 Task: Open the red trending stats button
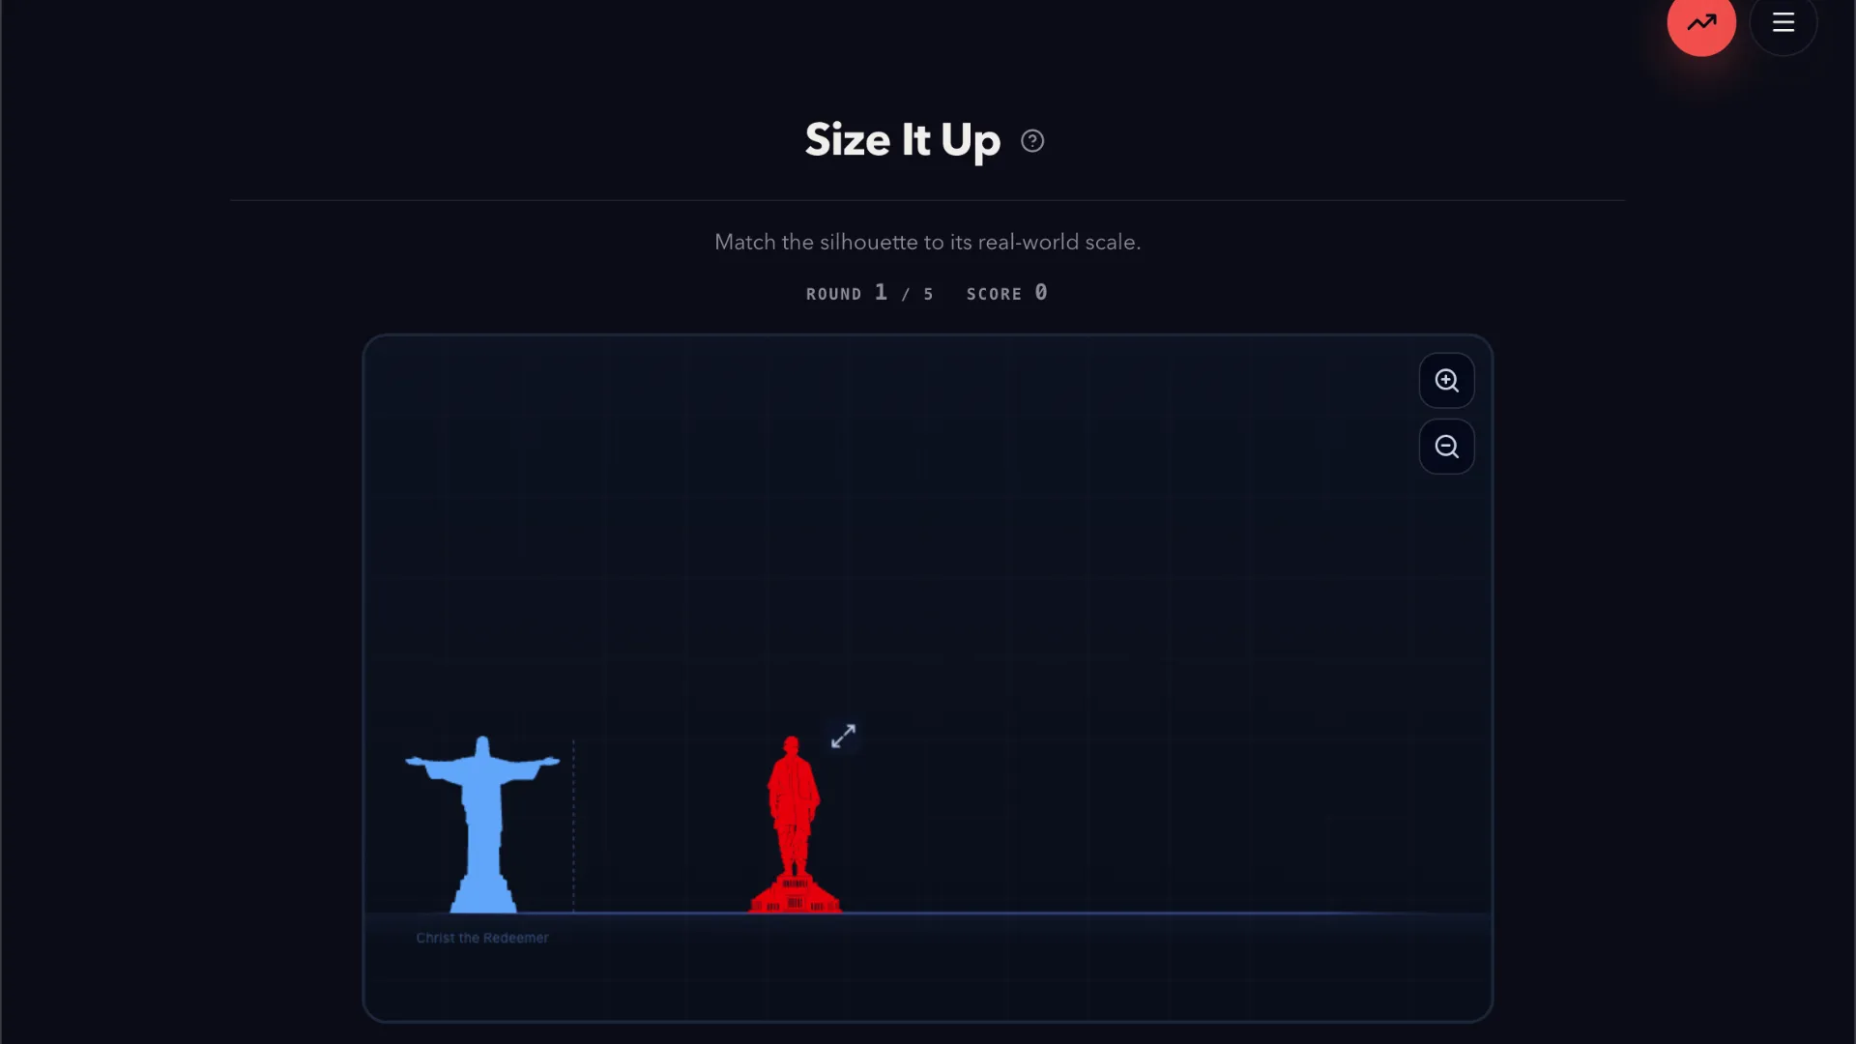point(1701,21)
